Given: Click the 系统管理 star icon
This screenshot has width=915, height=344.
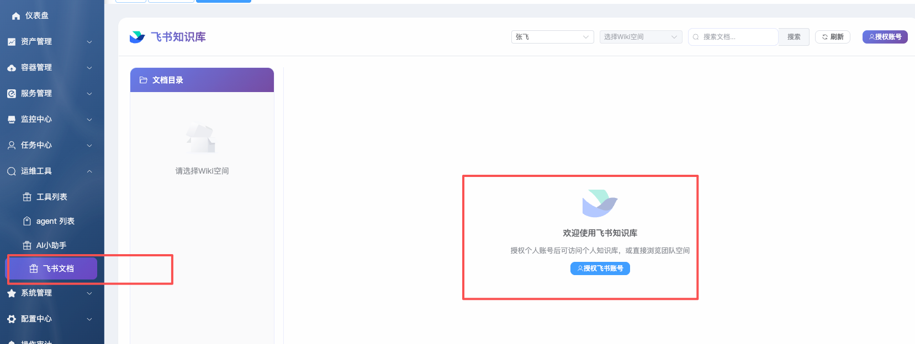Looking at the screenshot, I should coord(12,293).
